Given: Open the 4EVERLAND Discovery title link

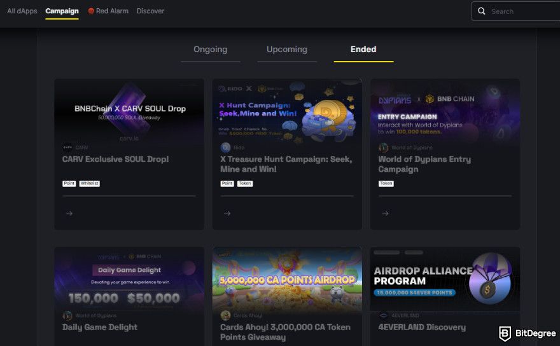Looking at the screenshot, I should click(422, 328).
